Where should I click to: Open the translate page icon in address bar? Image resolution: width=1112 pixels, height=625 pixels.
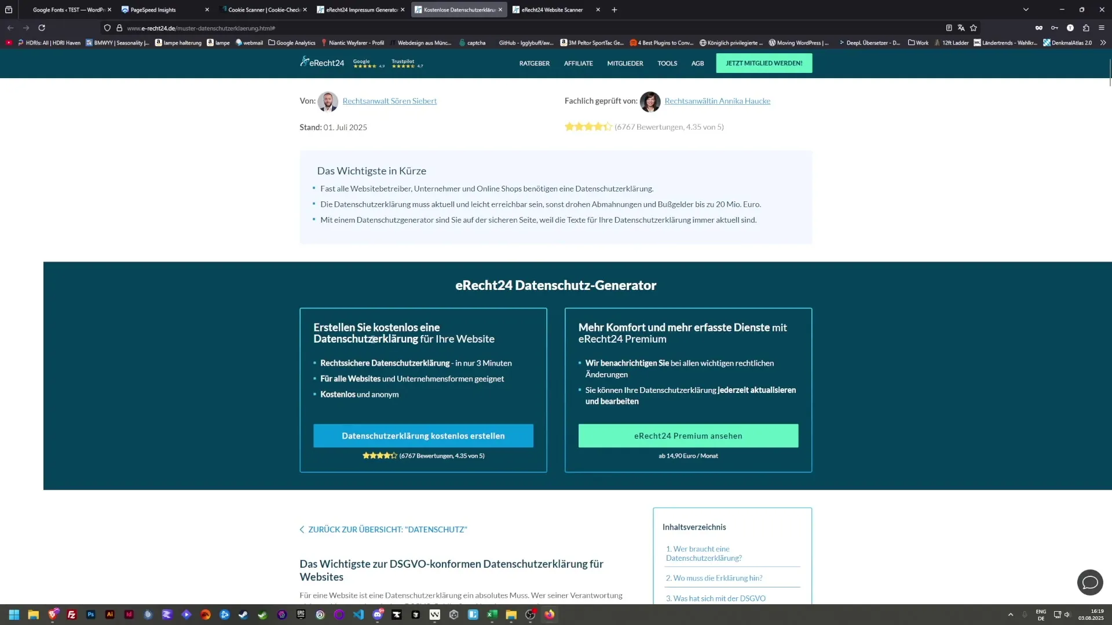961,28
